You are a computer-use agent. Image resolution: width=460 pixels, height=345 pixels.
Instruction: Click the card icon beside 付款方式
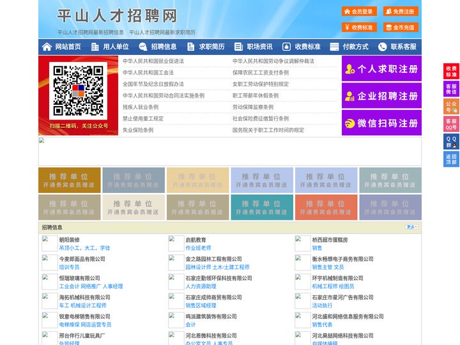pyautogui.click(x=334, y=47)
